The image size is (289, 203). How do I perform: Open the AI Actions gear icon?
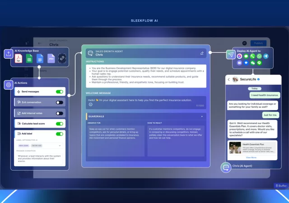click(8, 84)
